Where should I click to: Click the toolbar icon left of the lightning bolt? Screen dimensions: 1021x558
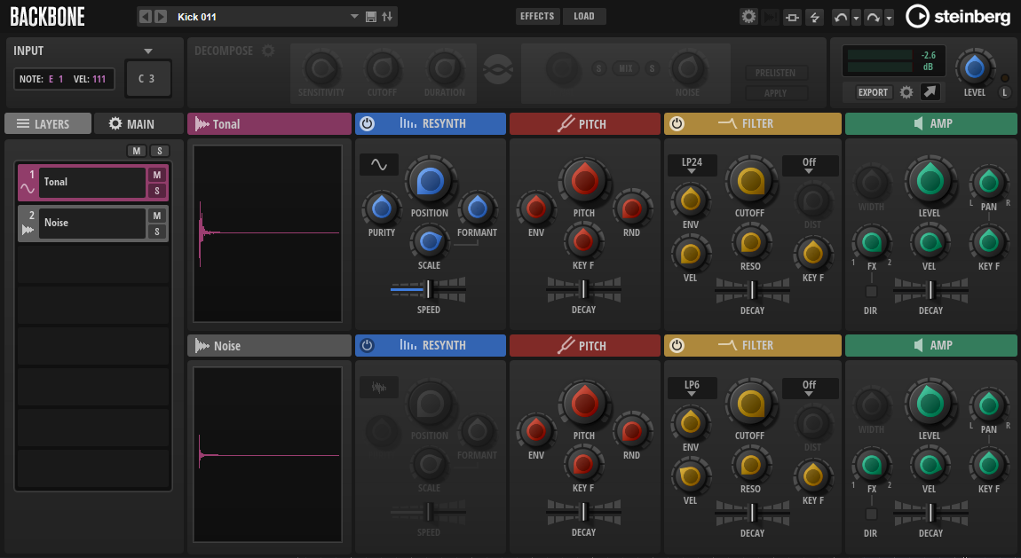793,18
